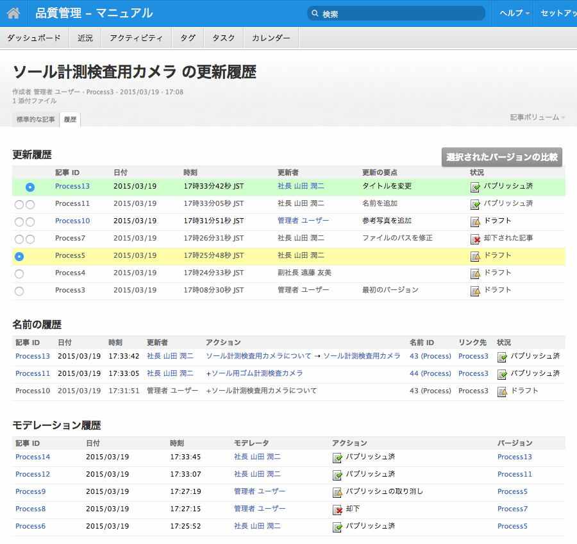Switch to 標準的な記事 tab
This screenshot has height=544, width=577.
(36, 119)
